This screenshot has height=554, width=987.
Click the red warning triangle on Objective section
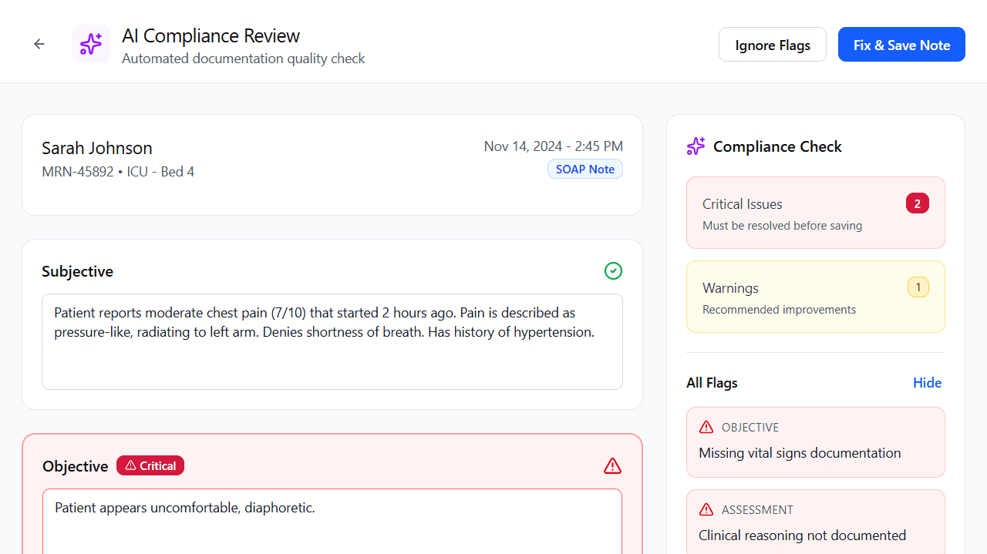(612, 466)
